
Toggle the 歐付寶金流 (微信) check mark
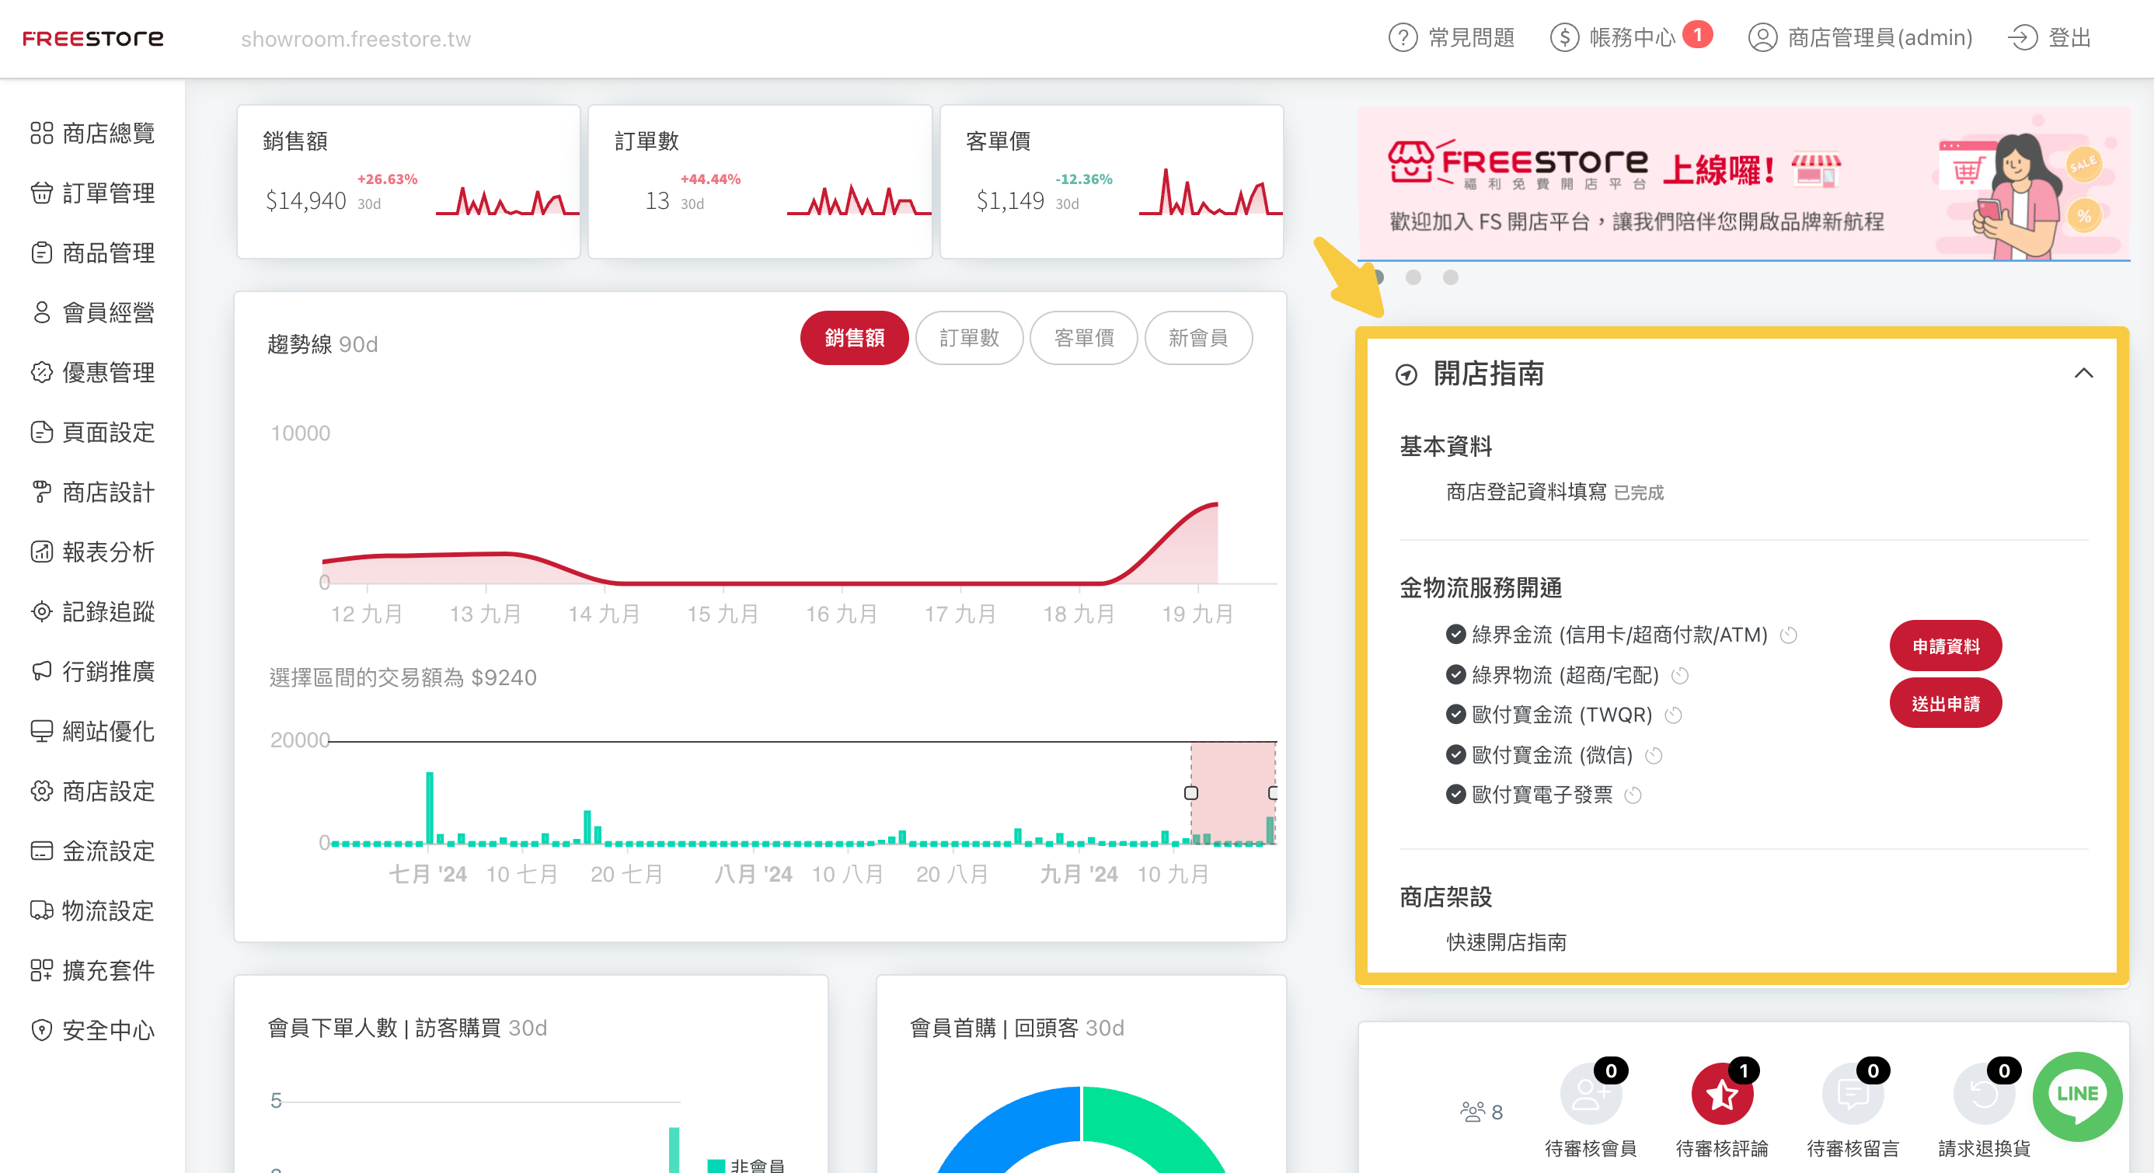[1455, 754]
